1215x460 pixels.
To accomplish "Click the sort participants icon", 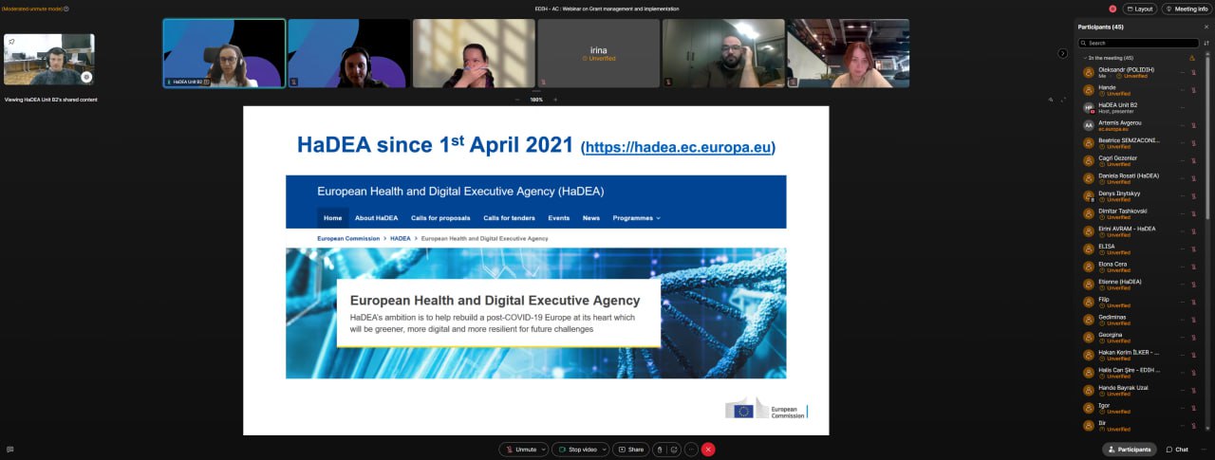I will tap(1206, 43).
